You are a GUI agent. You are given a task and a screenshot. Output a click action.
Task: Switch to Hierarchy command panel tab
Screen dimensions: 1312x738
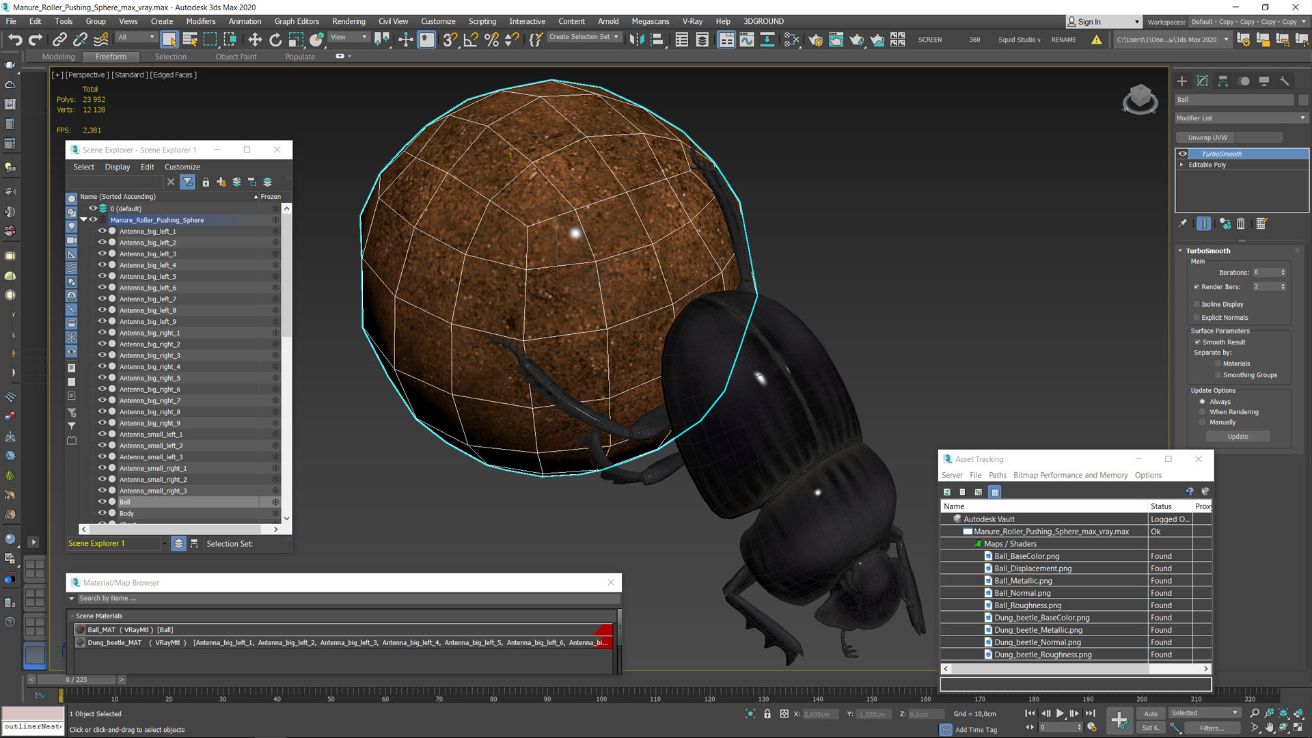1223,81
